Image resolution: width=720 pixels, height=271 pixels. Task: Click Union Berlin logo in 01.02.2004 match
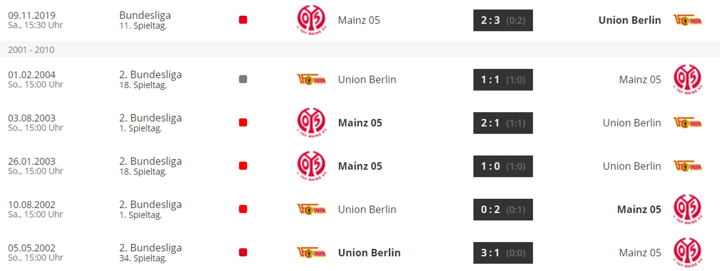click(x=311, y=79)
